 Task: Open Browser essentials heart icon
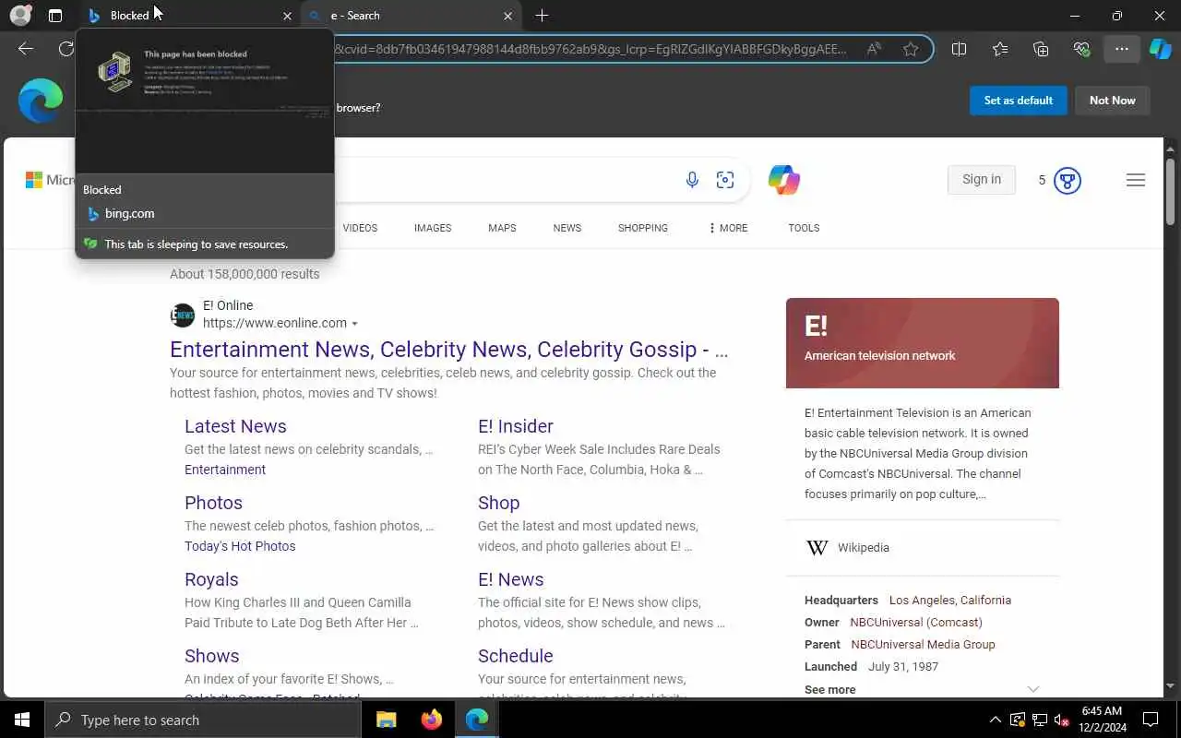(1081, 49)
